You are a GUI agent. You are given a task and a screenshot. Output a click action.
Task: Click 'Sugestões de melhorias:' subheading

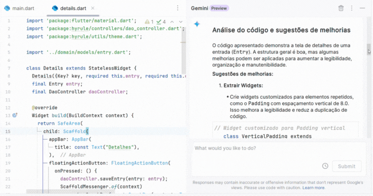tap(243, 74)
